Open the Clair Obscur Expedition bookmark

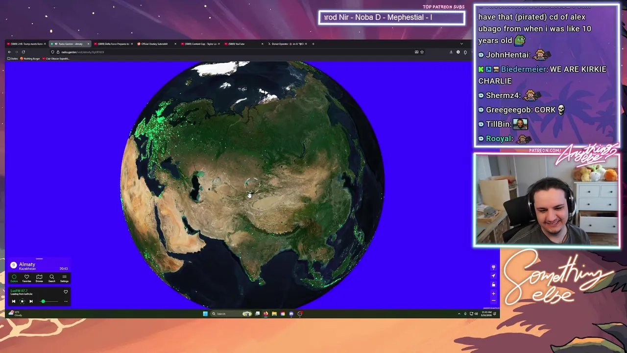coord(56,58)
